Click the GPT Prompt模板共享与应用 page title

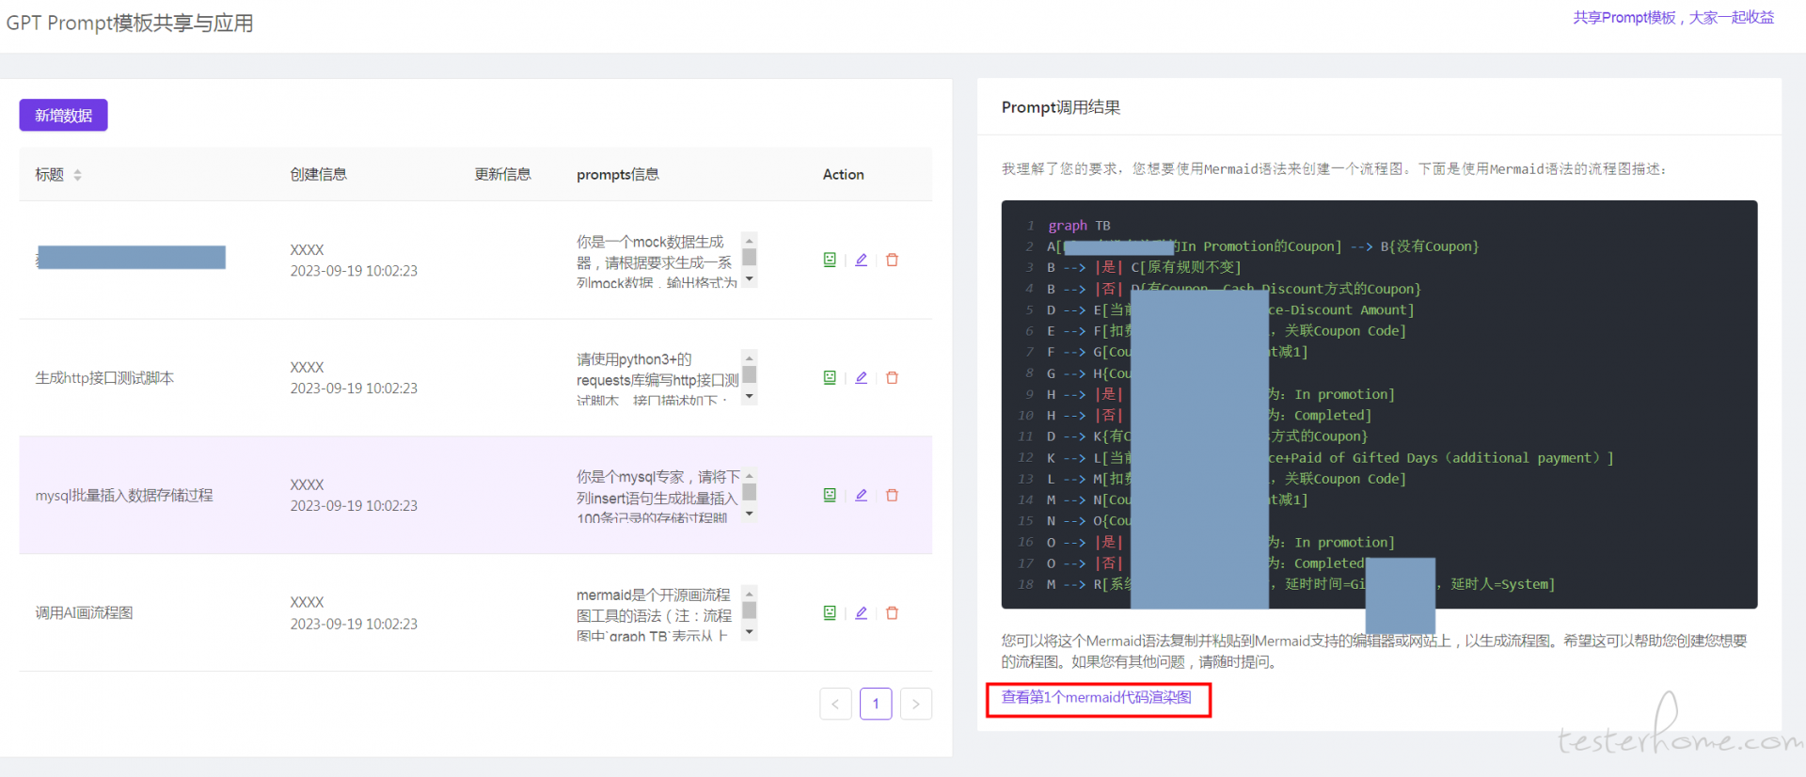point(130,23)
